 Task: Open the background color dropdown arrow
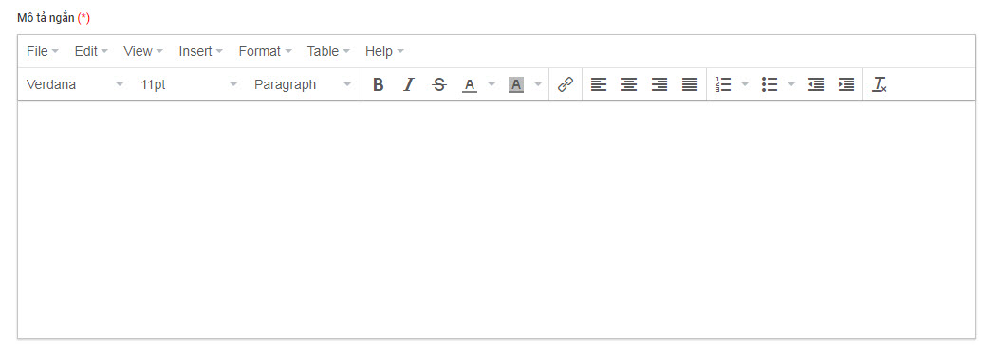537,84
